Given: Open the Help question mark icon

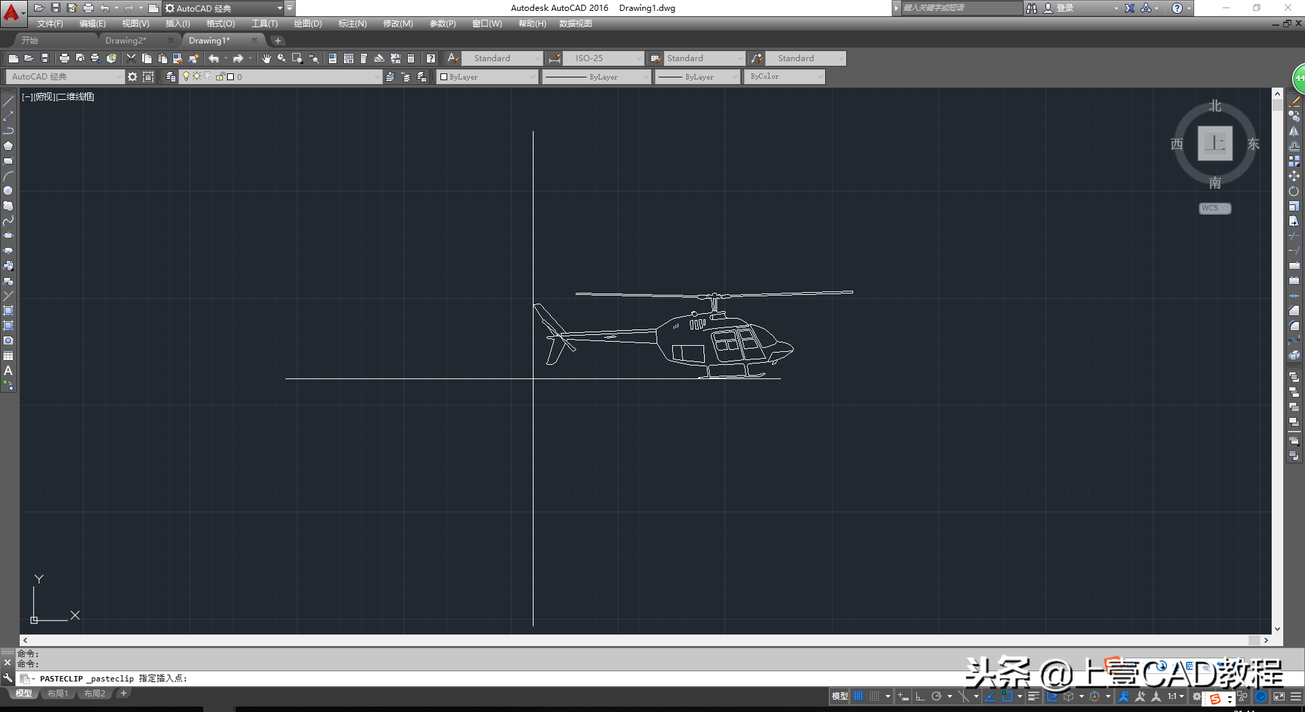Looking at the screenshot, I should point(431,58).
